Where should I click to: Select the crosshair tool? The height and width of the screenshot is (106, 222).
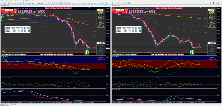[109, 3]
